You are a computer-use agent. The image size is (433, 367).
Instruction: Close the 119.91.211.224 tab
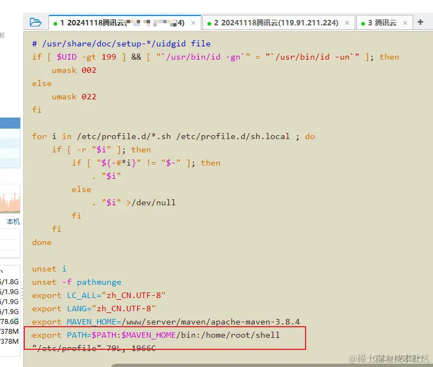[347, 23]
